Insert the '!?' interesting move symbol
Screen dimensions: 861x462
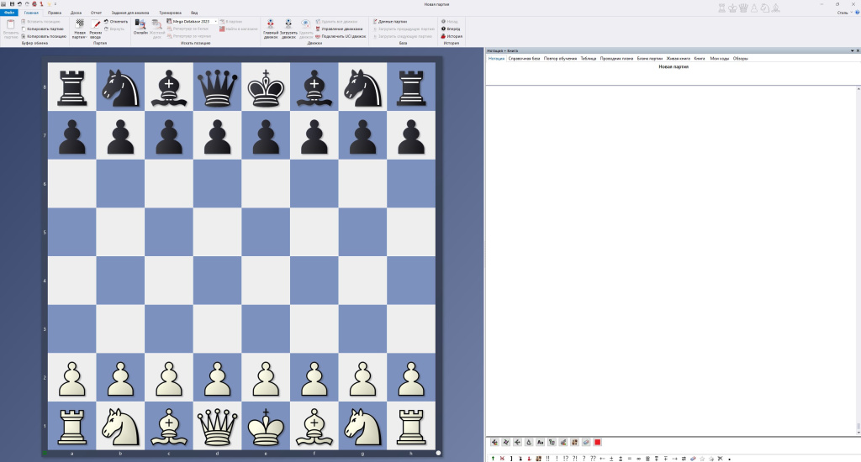566,458
